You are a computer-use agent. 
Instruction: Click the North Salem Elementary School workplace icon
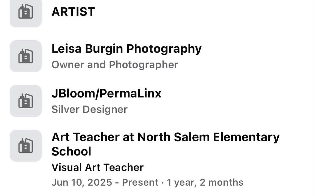[x=25, y=146]
